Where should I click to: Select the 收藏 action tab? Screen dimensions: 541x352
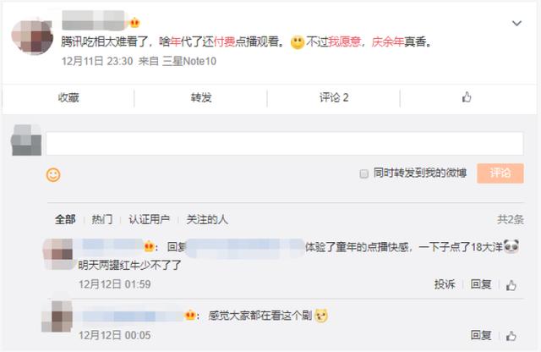68,98
